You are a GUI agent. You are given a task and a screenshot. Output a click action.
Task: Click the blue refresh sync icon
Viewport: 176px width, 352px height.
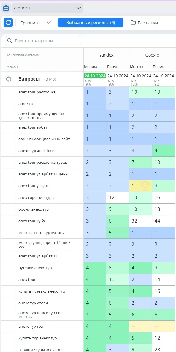(8, 23)
